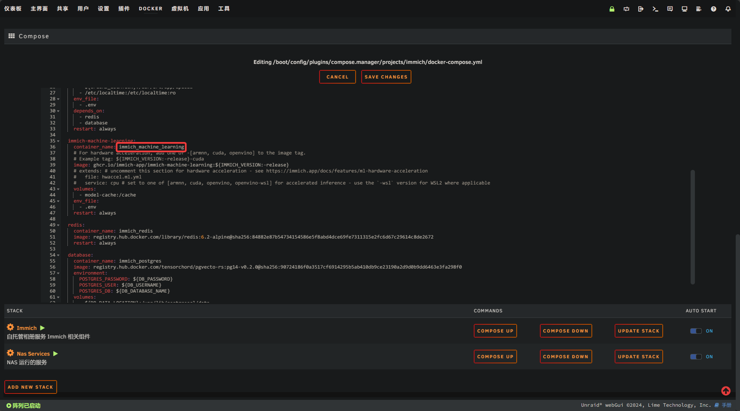
Task: Click COMPOSE UP for Immich
Action: pyautogui.click(x=495, y=331)
